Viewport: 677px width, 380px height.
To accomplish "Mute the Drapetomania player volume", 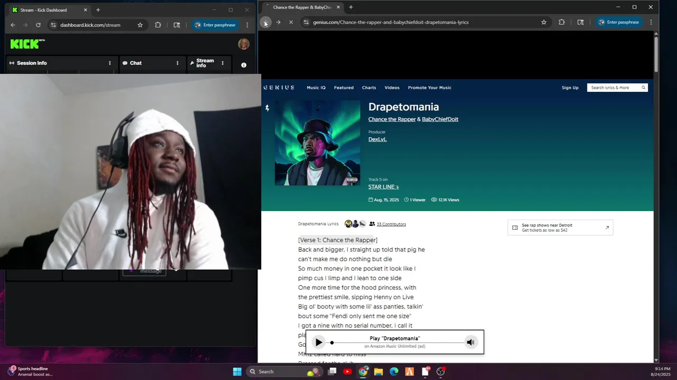I will coord(470,343).
